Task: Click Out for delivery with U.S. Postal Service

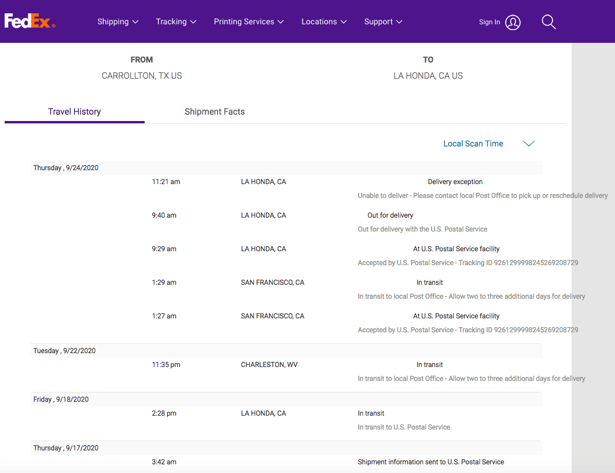Action: coord(422,229)
